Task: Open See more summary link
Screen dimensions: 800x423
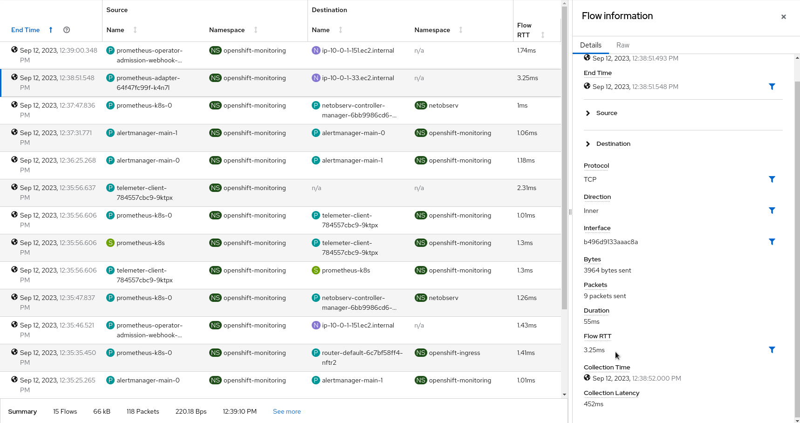Action: pyautogui.click(x=287, y=411)
